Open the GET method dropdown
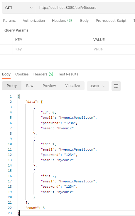Image resolution: width=135 pixels, height=216 pixels. (19, 8)
